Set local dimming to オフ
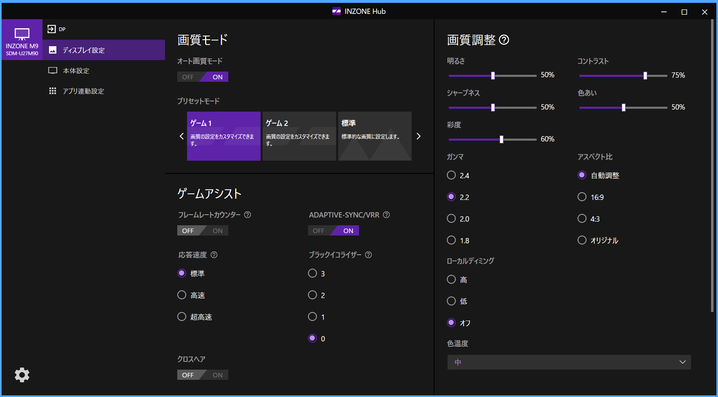Viewport: 718px width, 397px height. (x=451, y=323)
